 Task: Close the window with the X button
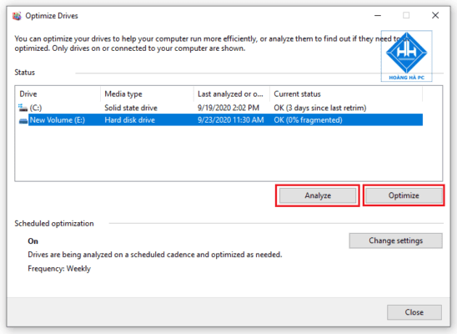point(435,16)
